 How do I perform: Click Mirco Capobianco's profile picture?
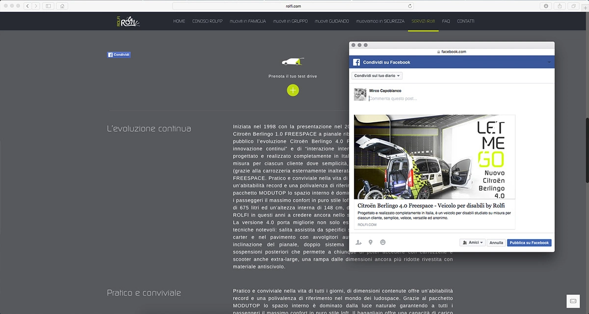[360, 94]
